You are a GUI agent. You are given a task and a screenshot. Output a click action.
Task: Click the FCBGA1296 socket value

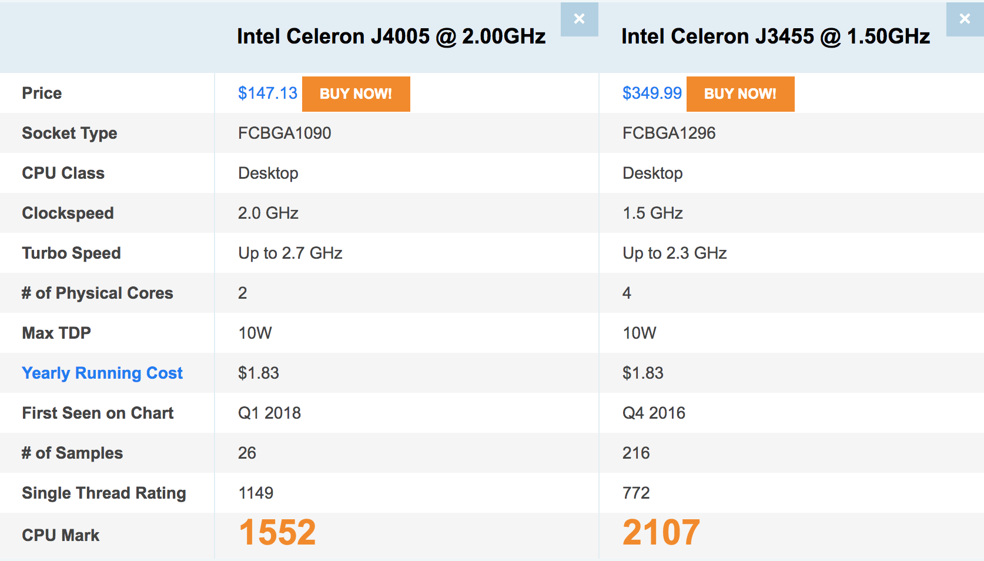coord(669,133)
